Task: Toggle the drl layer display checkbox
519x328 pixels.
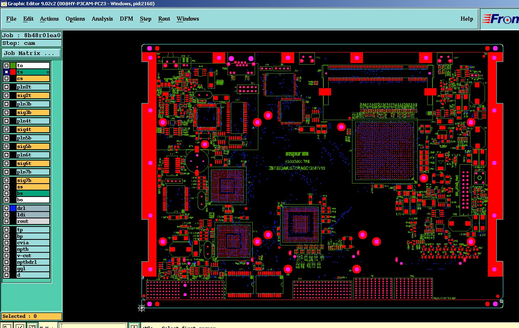Action: pyautogui.click(x=6, y=208)
